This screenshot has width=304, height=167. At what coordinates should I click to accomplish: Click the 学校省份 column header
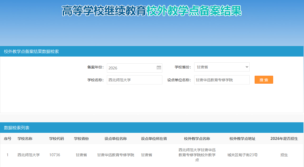click(x=81, y=139)
